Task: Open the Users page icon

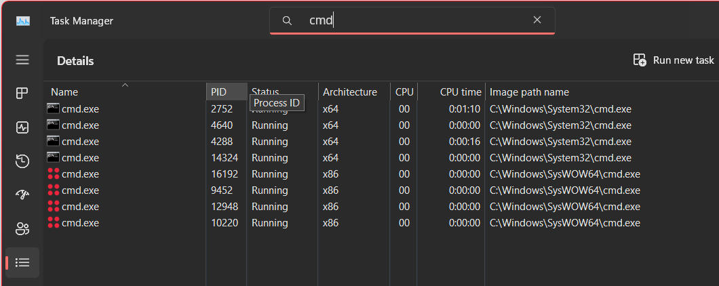Action: [22, 228]
